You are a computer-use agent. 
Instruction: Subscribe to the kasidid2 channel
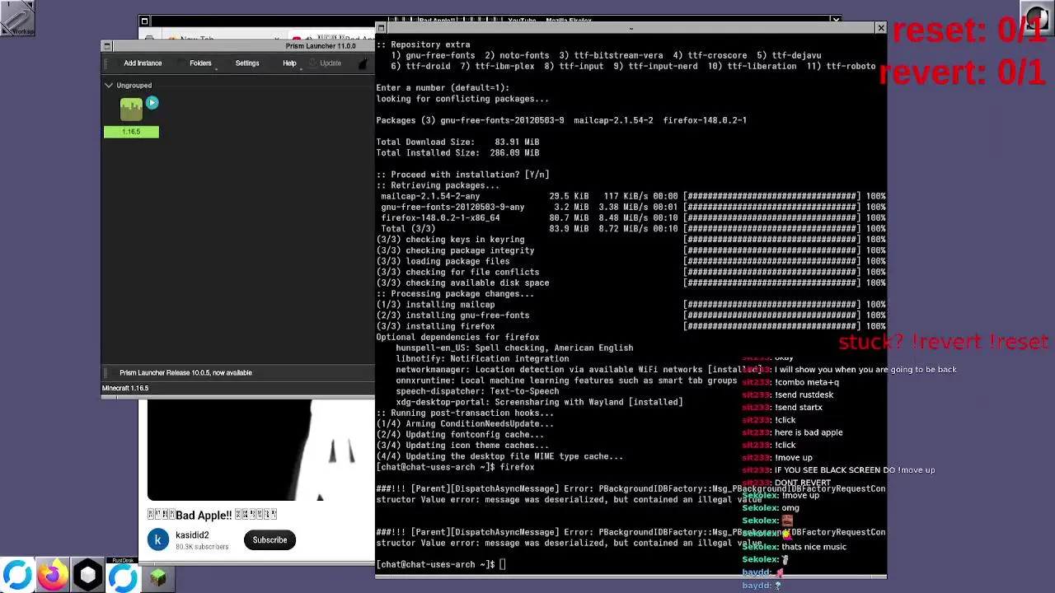point(270,540)
